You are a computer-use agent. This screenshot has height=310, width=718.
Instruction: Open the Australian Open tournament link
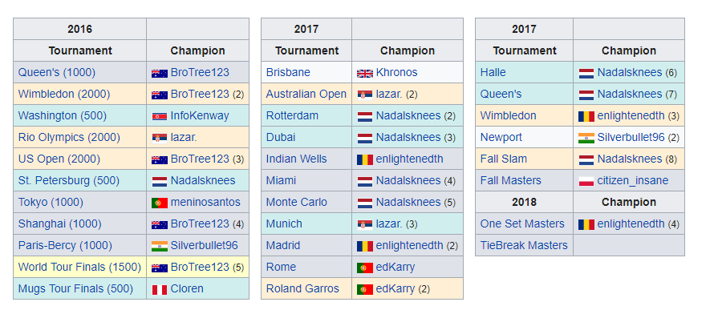(306, 95)
